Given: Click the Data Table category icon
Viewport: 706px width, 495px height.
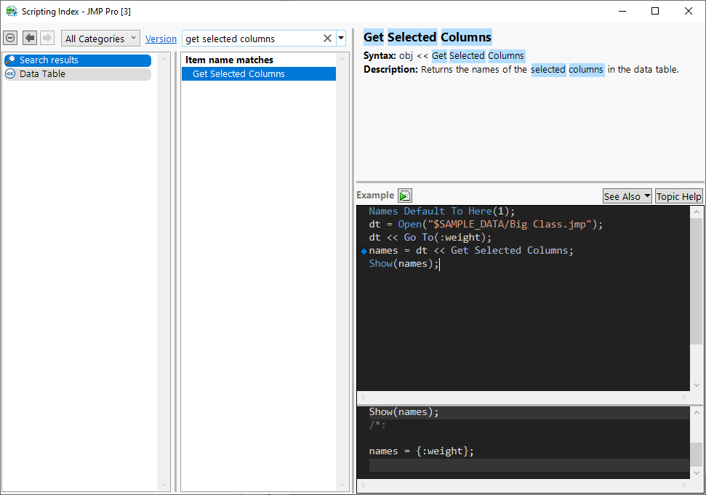Looking at the screenshot, I should click(11, 74).
